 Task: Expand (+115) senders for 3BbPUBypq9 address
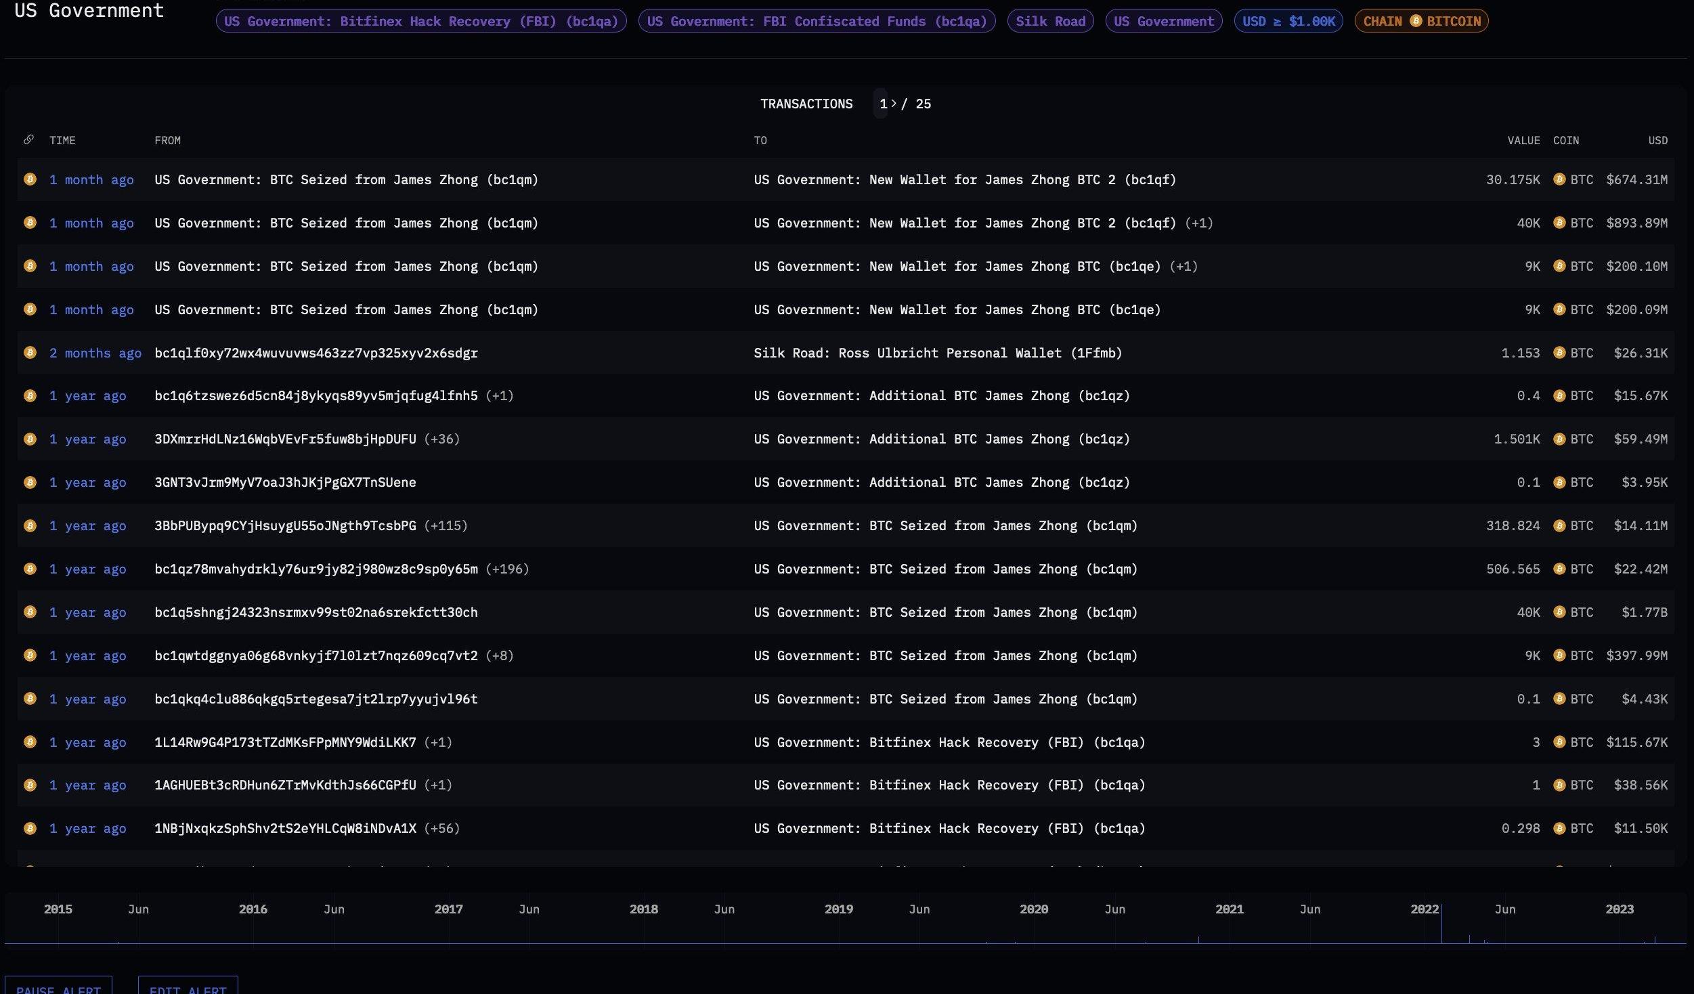pyautogui.click(x=446, y=525)
